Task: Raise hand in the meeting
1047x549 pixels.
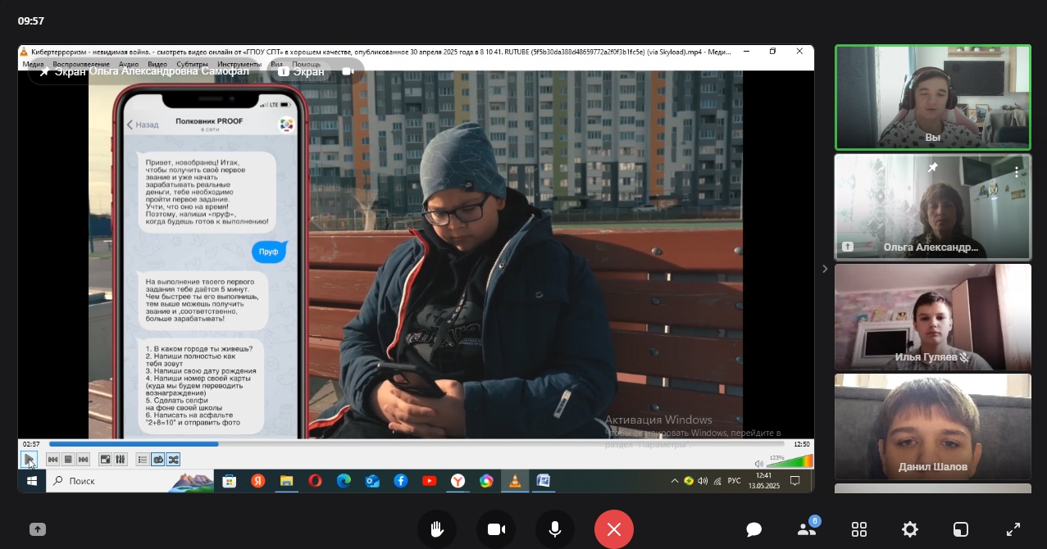Action: coord(437,529)
